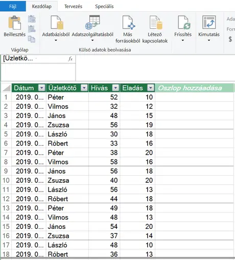Click the Hívás value 36 in row 18

(x=104, y=254)
